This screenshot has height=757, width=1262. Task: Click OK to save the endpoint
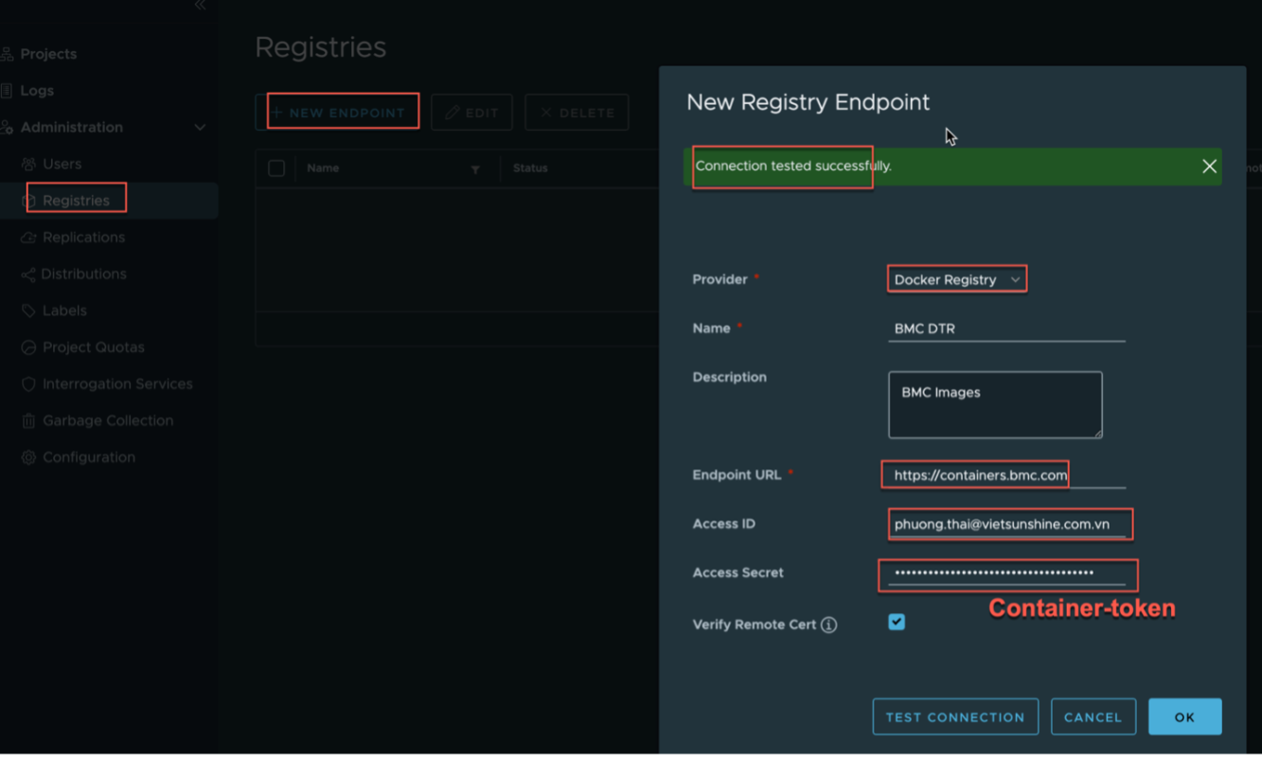(1184, 717)
